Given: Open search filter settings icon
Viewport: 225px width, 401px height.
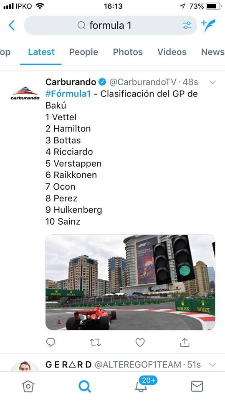Looking at the screenshot, I should [187, 25].
